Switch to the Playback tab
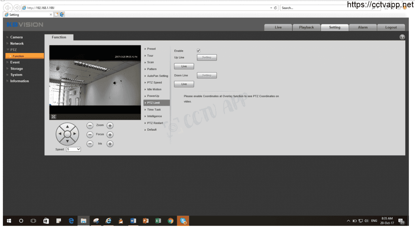The image size is (415, 228). tap(306, 28)
